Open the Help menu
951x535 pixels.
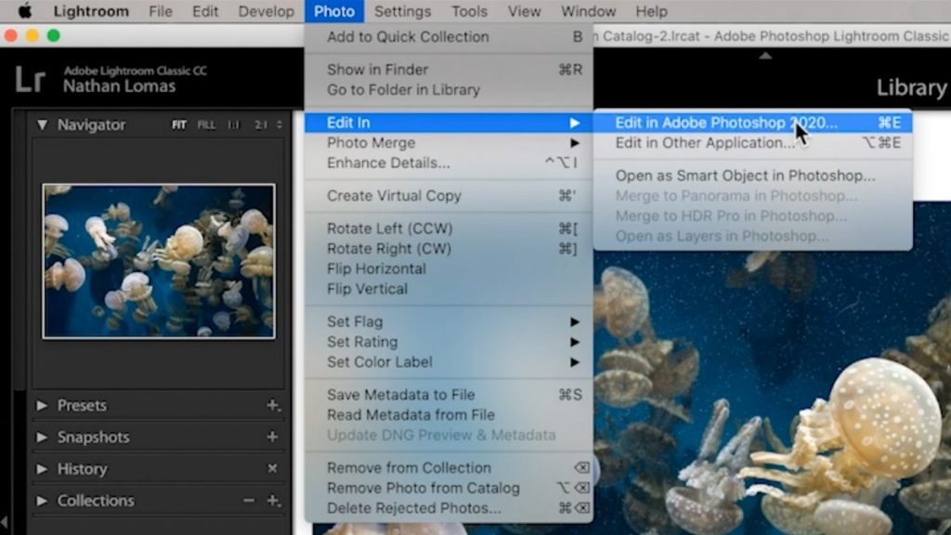click(x=651, y=11)
